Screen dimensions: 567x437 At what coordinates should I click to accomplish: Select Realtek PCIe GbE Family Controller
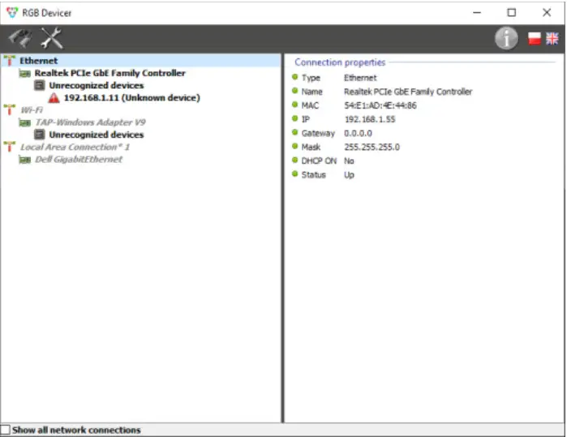[x=110, y=73]
